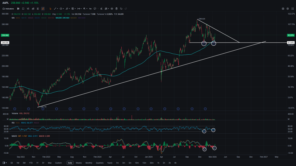Select the Fibonacci levels tool

[73, 9]
